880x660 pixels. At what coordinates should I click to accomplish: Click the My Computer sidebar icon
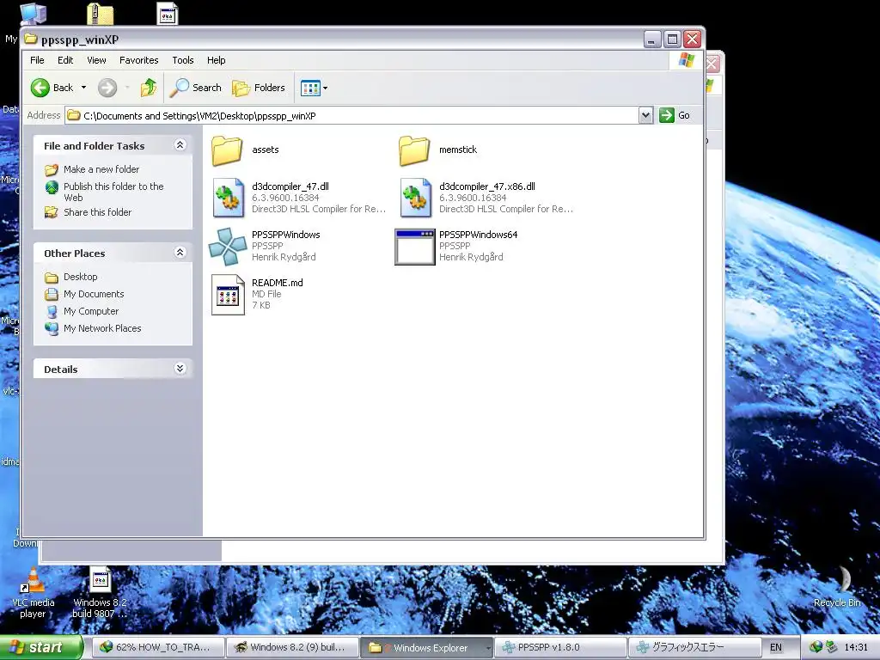[x=52, y=311]
